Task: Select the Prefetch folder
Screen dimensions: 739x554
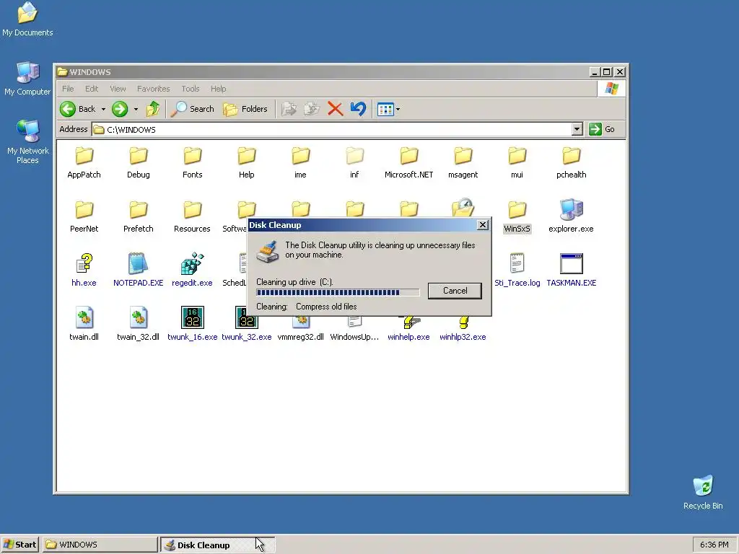Action: (138, 217)
